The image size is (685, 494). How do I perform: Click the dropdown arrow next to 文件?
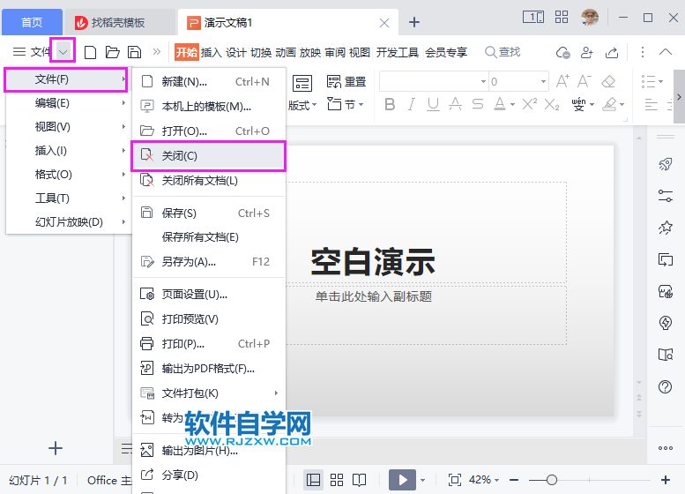point(63,52)
